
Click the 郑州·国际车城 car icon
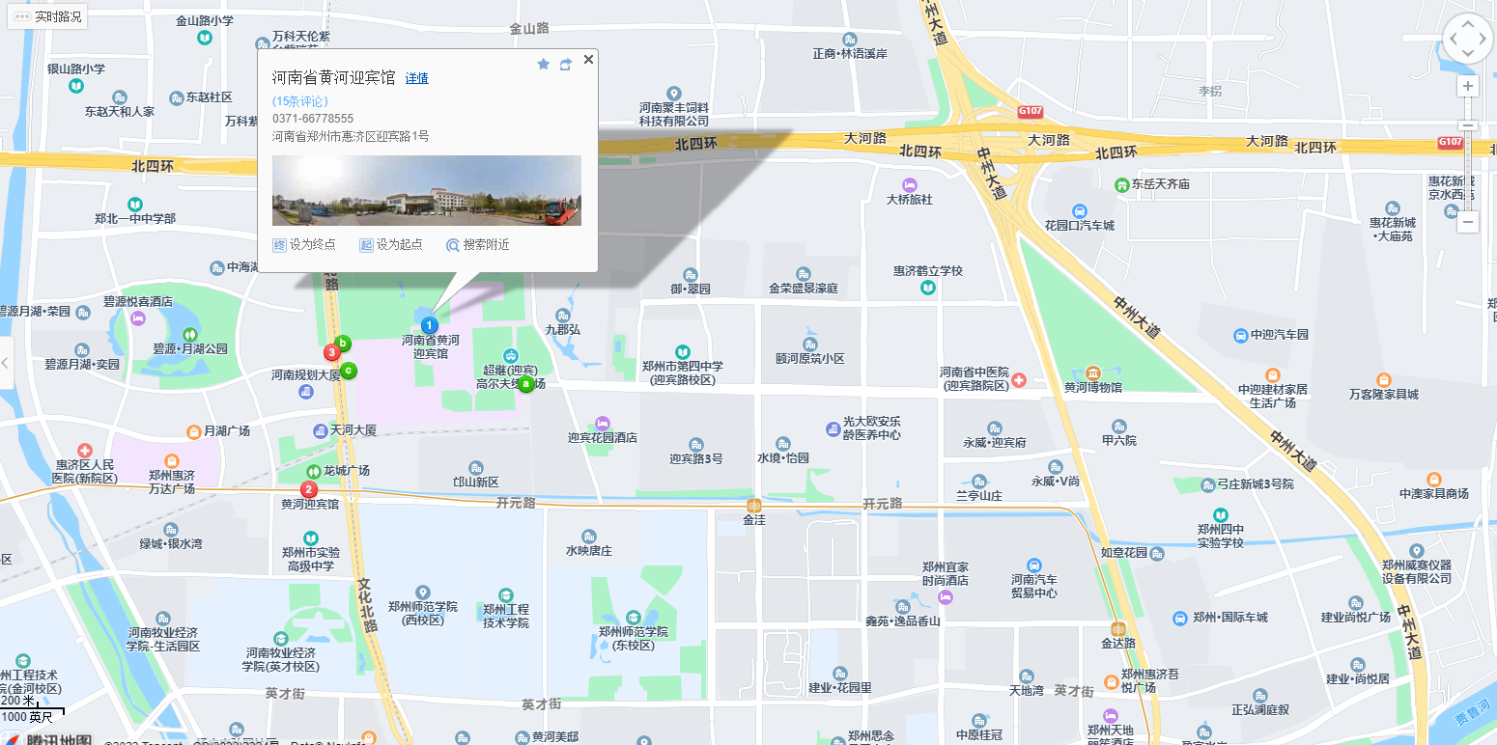click(x=1179, y=618)
